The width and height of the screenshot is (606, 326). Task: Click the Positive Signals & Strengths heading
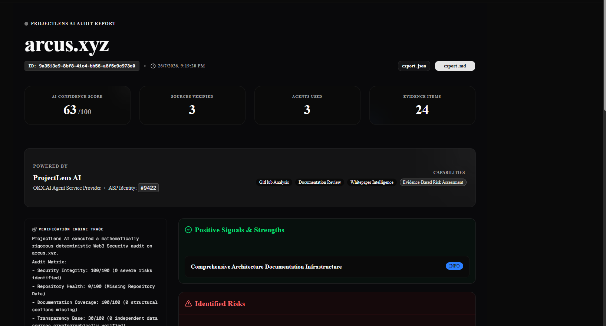click(x=240, y=230)
